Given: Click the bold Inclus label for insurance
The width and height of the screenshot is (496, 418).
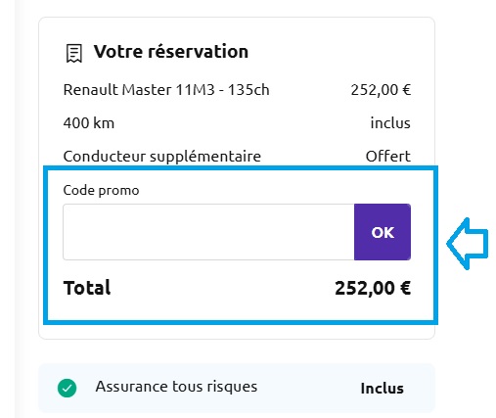Looking at the screenshot, I should pyautogui.click(x=383, y=389).
